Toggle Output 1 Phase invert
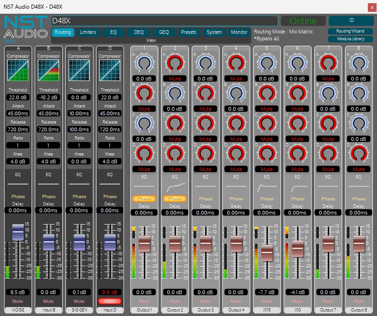377x316 pixels. click(144, 199)
